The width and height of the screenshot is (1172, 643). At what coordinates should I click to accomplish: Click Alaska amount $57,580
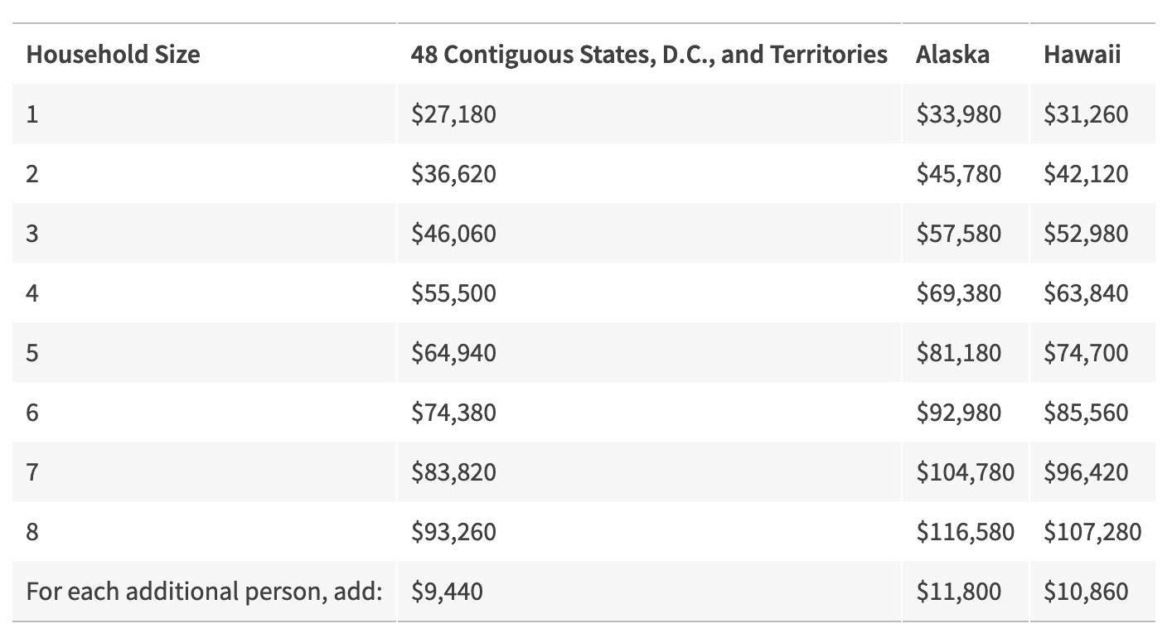click(958, 234)
